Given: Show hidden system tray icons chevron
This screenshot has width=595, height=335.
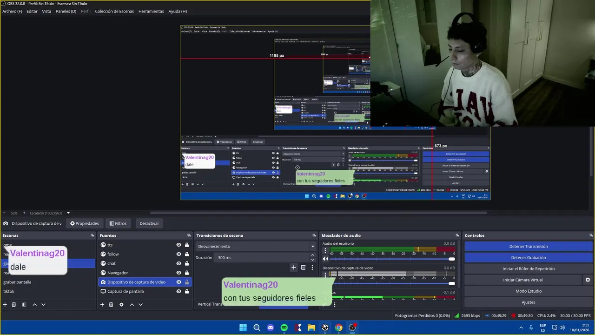Looking at the screenshot, I should (521, 328).
